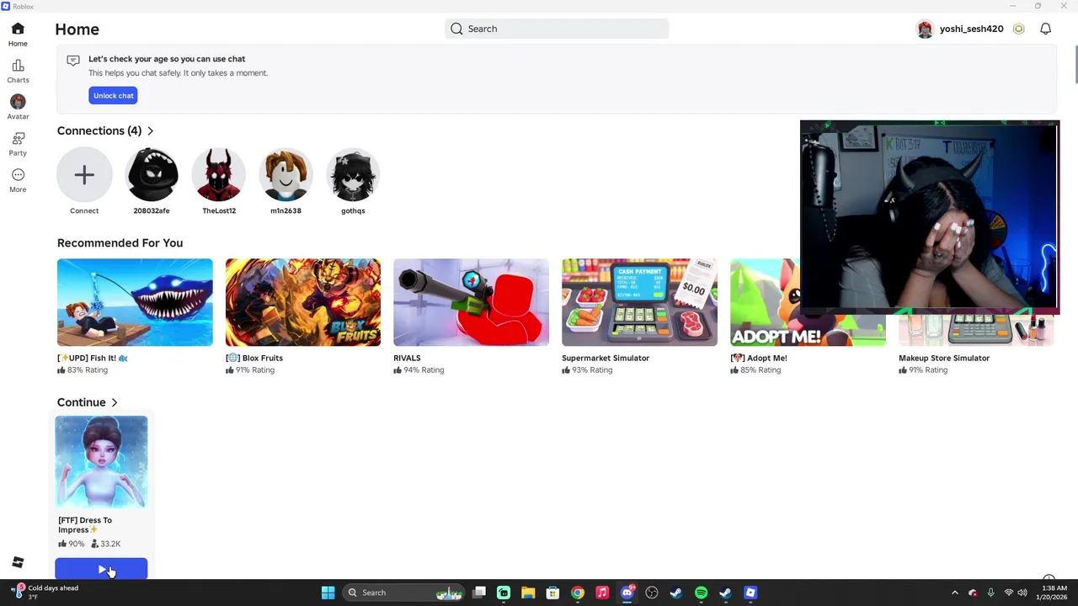Open the Adopt Me! game title
The width and height of the screenshot is (1078, 606).
[759, 358]
